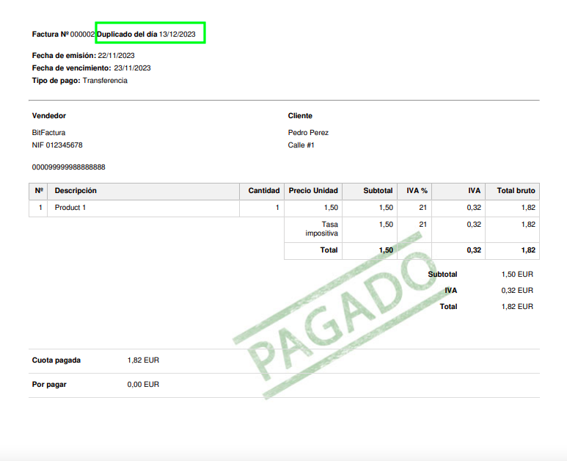The width and height of the screenshot is (567, 461).
Task: Click the Cuota pagada label
Action: (56, 360)
